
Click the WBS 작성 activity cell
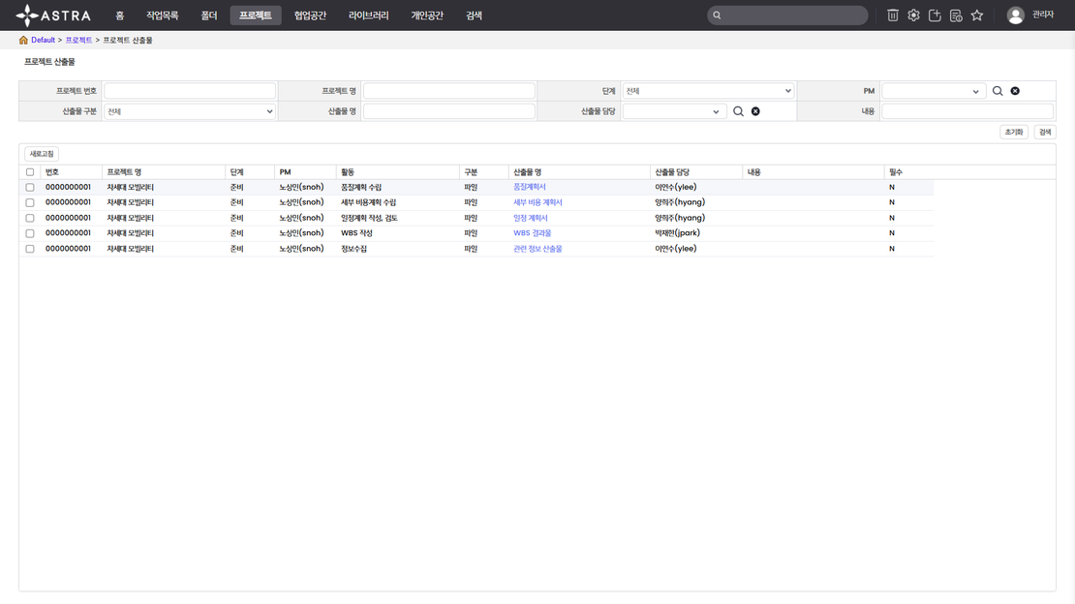coord(356,233)
